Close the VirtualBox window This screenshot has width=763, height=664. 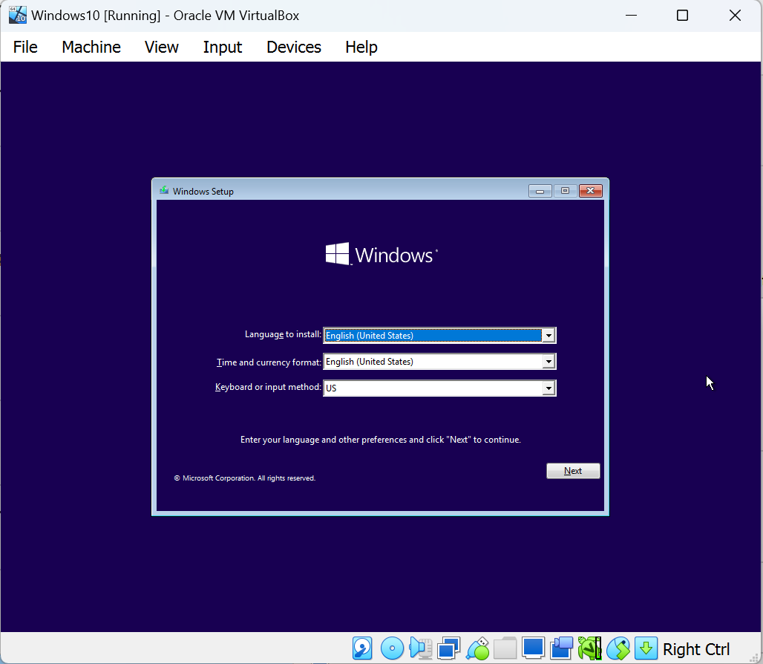[735, 16]
